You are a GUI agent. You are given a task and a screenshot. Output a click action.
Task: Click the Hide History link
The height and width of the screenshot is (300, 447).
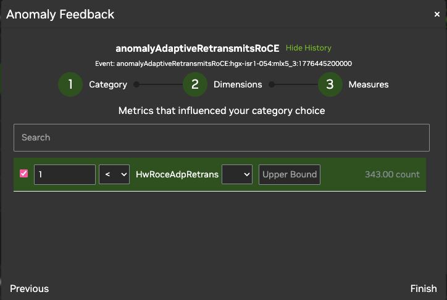(309, 48)
